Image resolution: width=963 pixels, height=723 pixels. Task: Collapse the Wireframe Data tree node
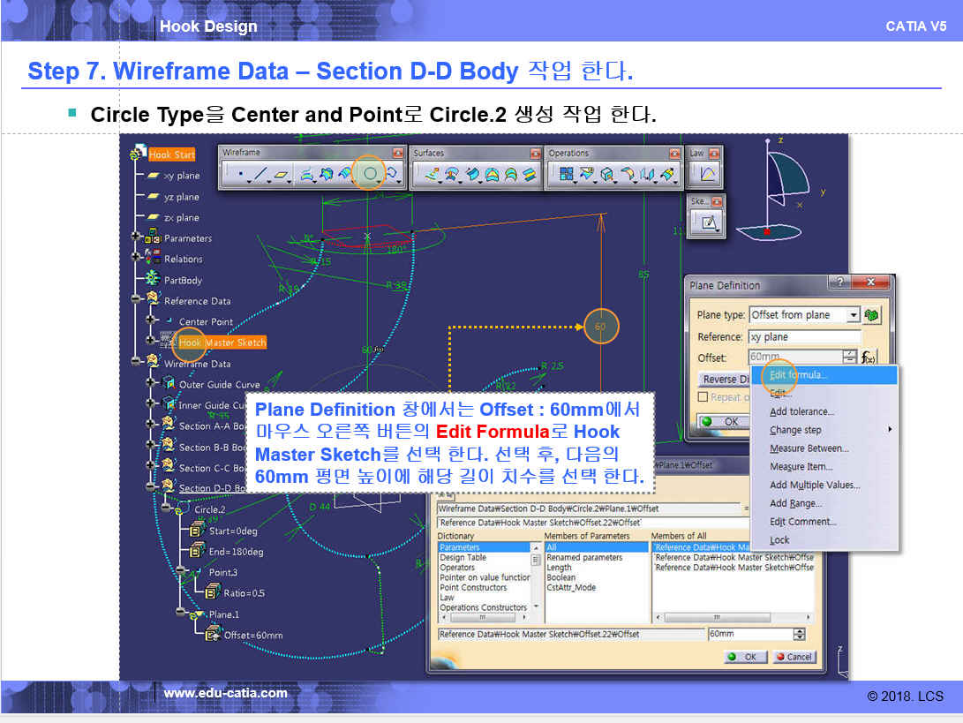137,363
